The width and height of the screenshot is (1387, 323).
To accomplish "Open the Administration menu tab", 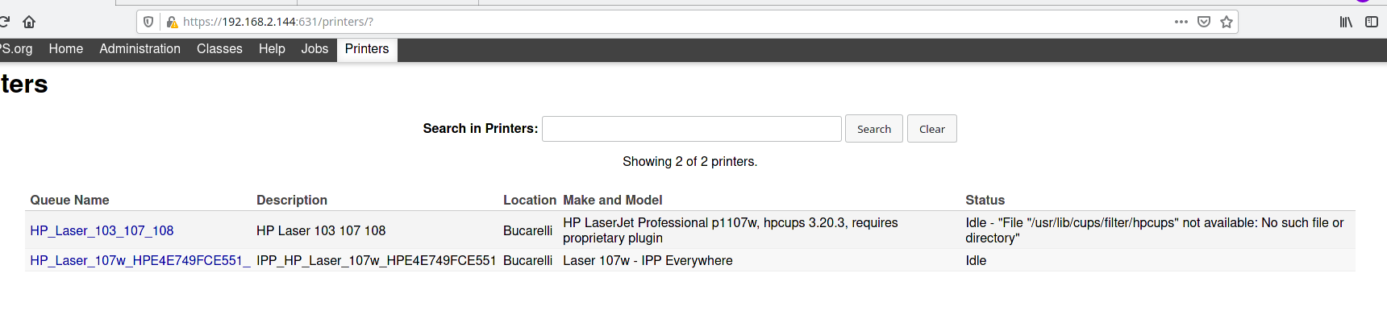I will 140,49.
